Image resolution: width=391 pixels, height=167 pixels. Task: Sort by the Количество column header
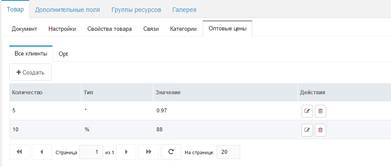click(x=45, y=93)
